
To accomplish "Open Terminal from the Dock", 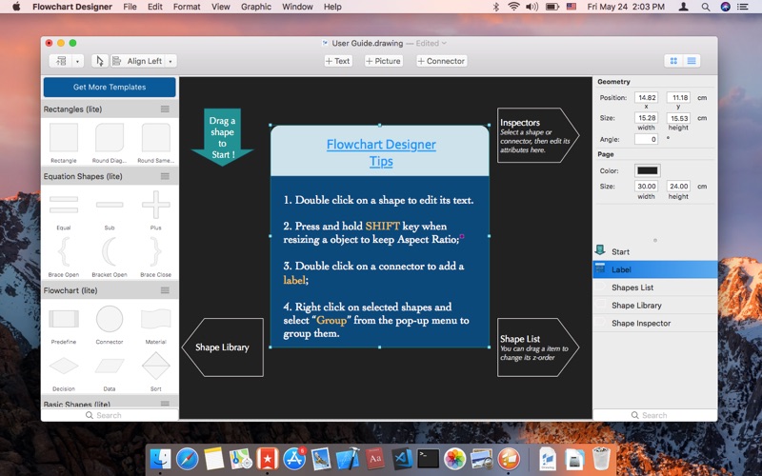I will [428, 459].
